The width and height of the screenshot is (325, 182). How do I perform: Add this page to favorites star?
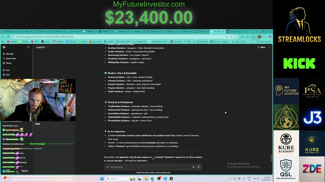pos(236,37)
